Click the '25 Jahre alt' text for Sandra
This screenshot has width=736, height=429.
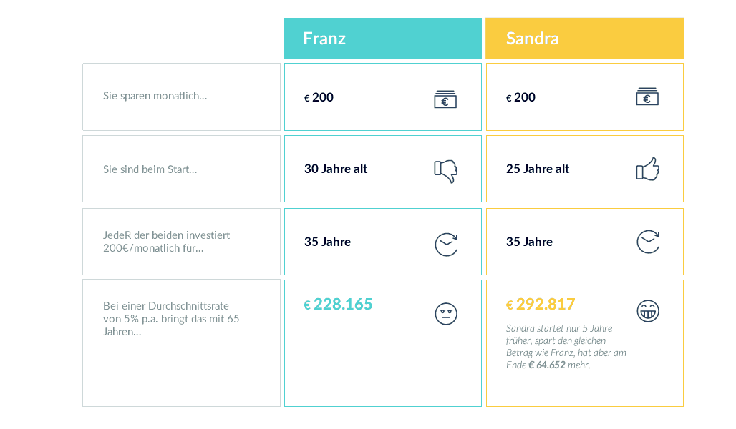pyautogui.click(x=538, y=169)
